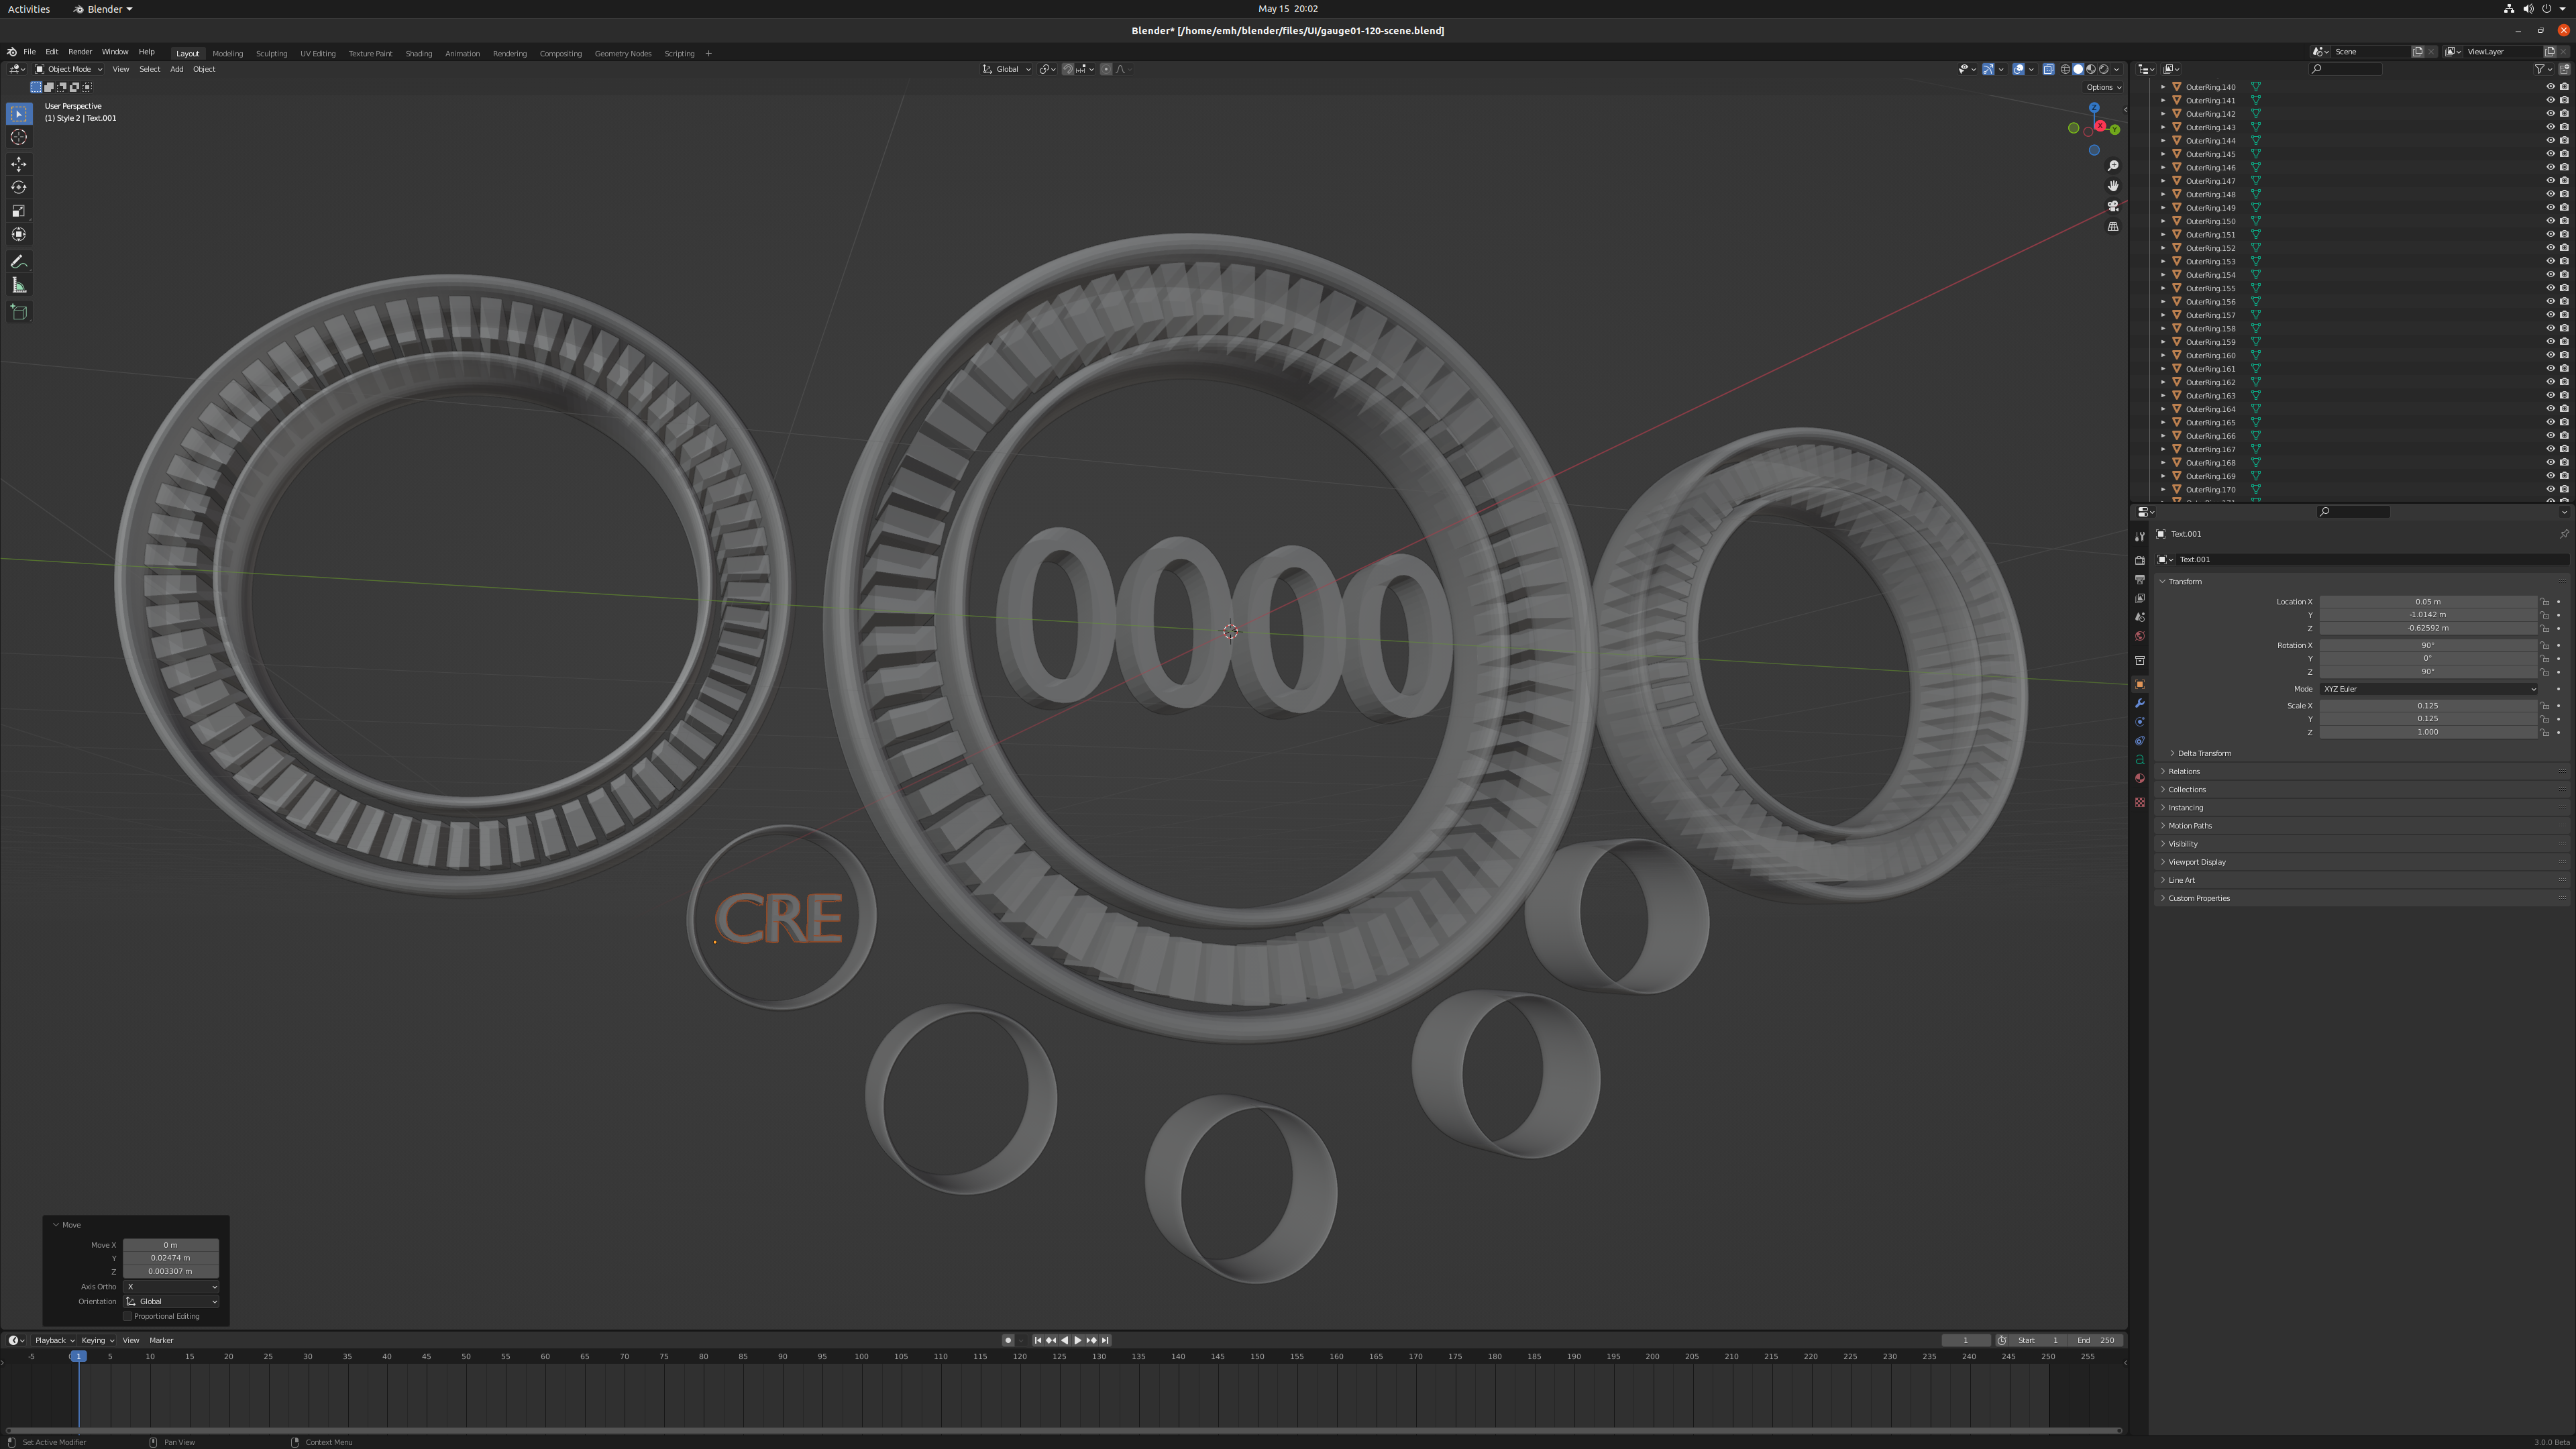
Task: Open Axis Ortho X dropdown in Move panel
Action: 171,1287
